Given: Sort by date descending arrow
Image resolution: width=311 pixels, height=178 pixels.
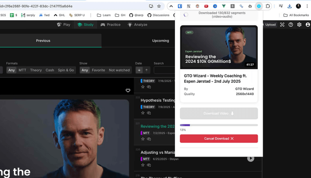Looking at the screenshot, I should pos(139,70).
